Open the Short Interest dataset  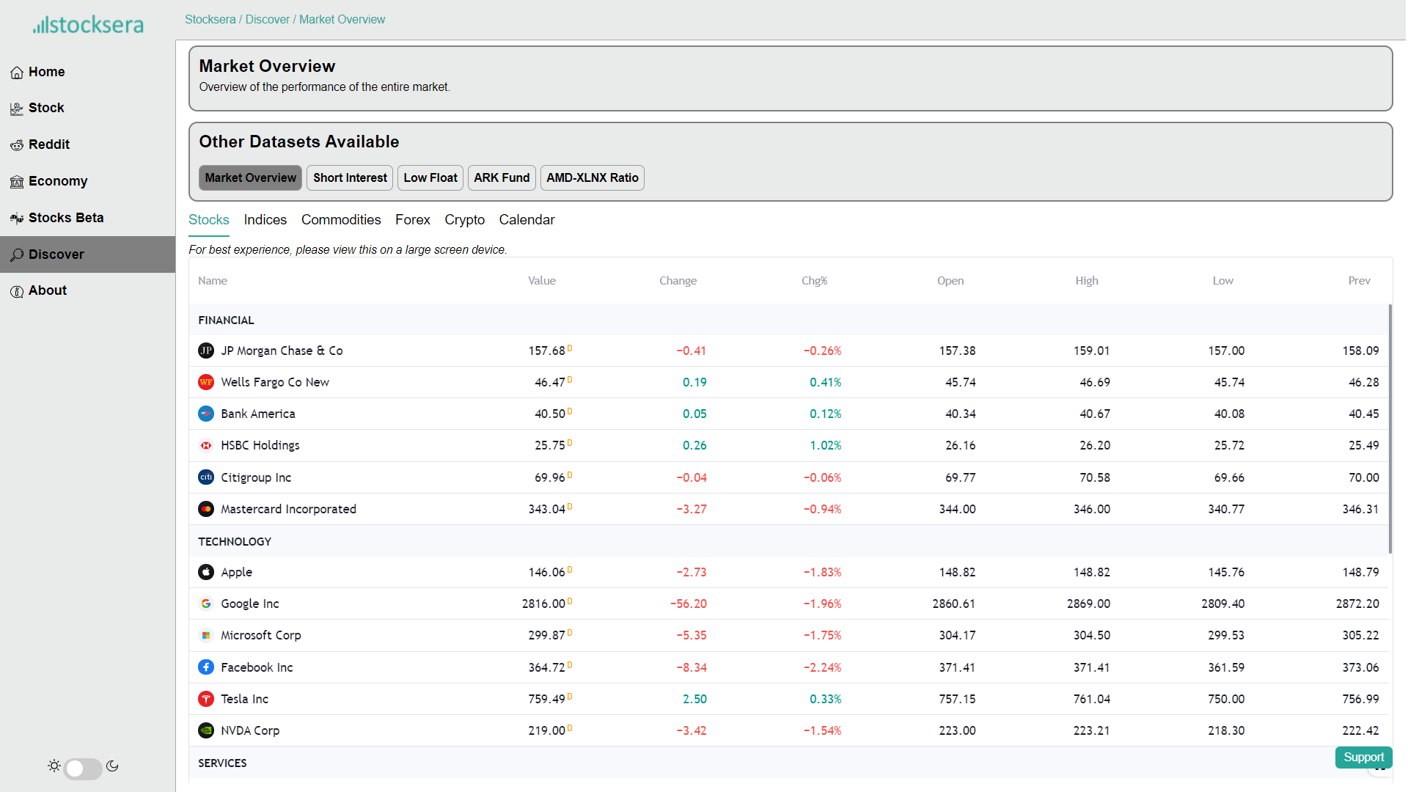pos(350,178)
